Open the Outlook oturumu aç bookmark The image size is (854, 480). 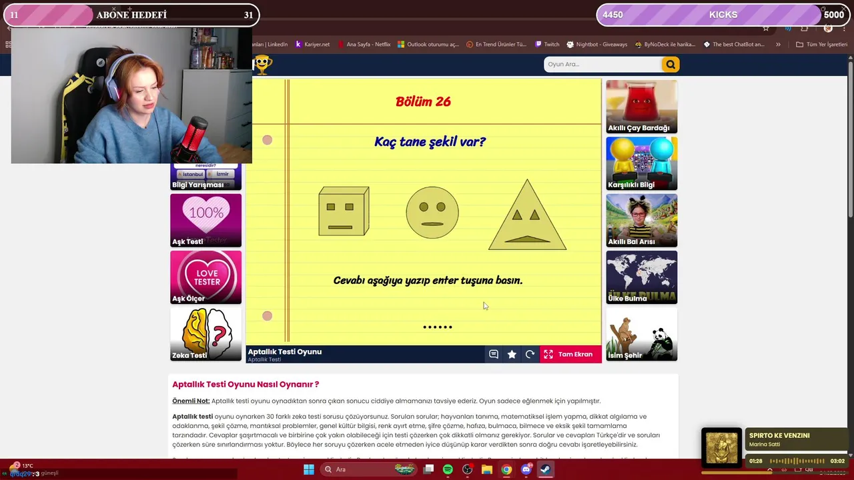tap(428, 45)
